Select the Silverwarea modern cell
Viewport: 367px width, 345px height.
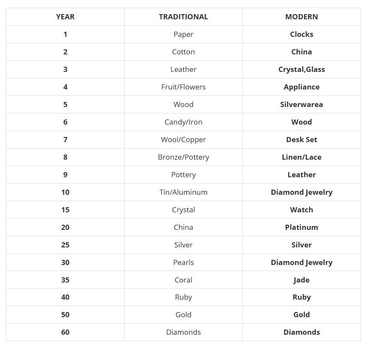(301, 104)
